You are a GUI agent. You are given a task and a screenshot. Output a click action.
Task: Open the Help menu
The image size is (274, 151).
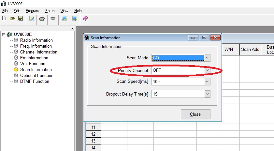tap(78, 11)
